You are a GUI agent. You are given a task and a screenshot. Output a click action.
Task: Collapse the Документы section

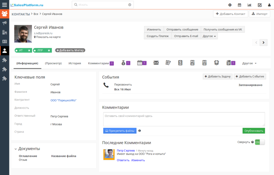[16, 149]
